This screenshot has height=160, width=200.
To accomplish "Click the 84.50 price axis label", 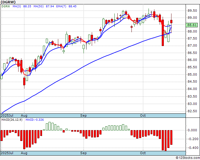I will coord(192,81).
